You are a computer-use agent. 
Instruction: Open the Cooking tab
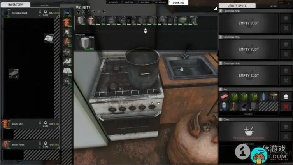[x=178, y=3]
